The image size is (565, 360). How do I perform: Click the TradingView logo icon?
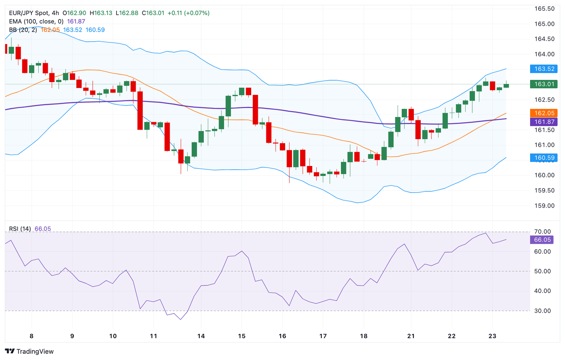[10, 351]
